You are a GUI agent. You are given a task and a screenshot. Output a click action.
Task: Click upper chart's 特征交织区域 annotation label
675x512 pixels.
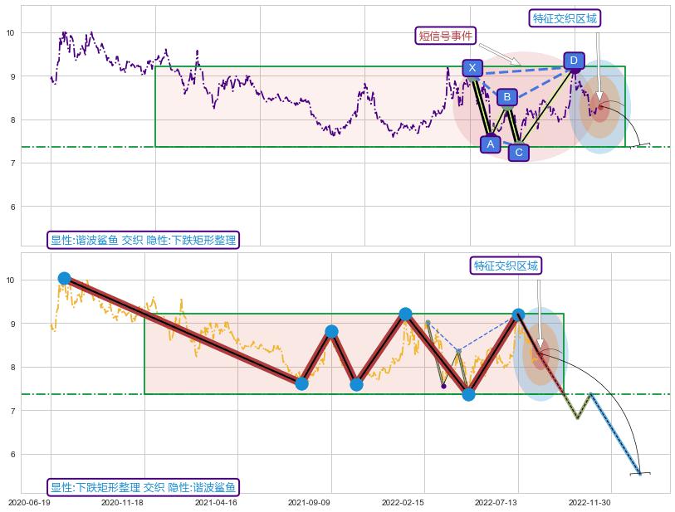tap(565, 18)
